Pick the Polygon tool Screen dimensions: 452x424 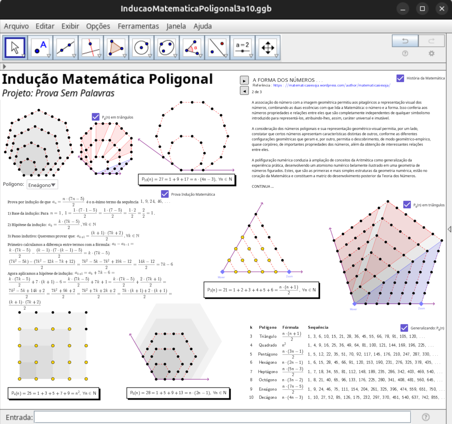pyautogui.click(x=116, y=48)
